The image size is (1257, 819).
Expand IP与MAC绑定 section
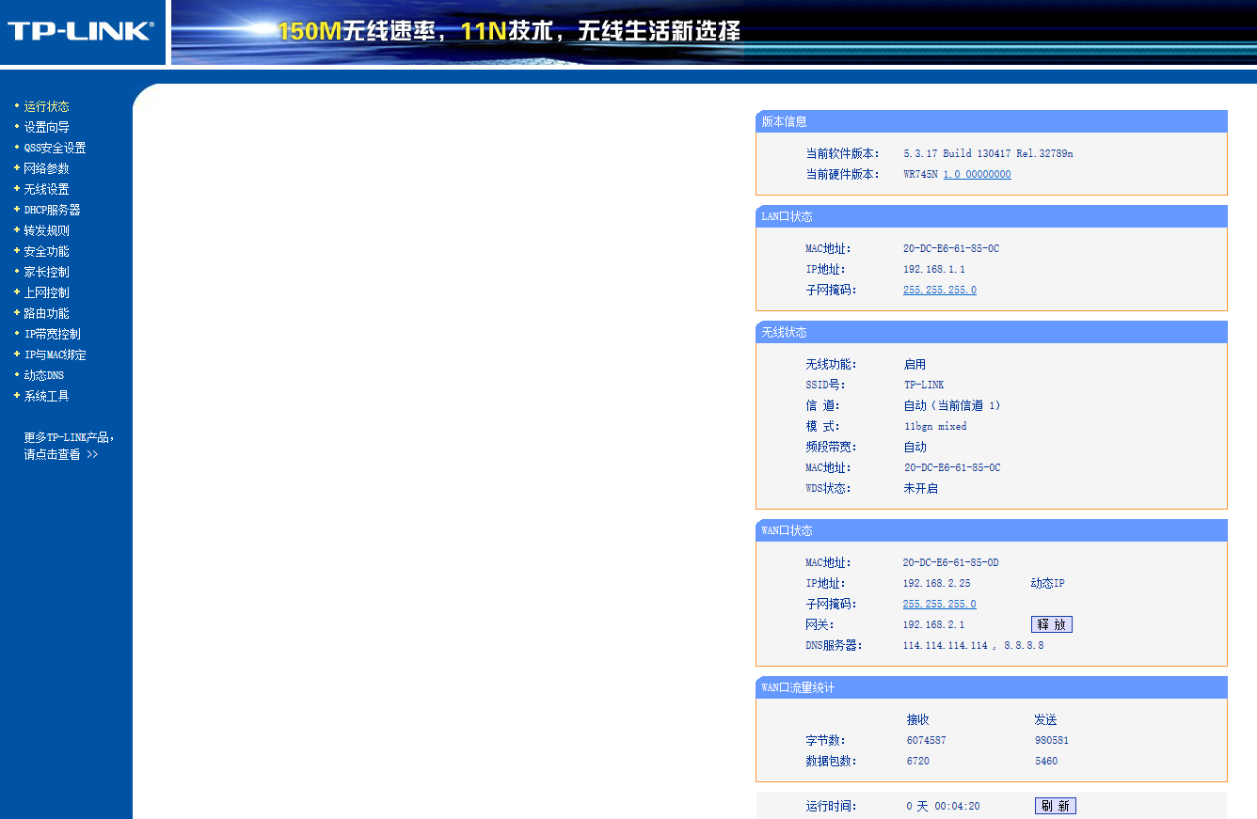[x=56, y=354]
